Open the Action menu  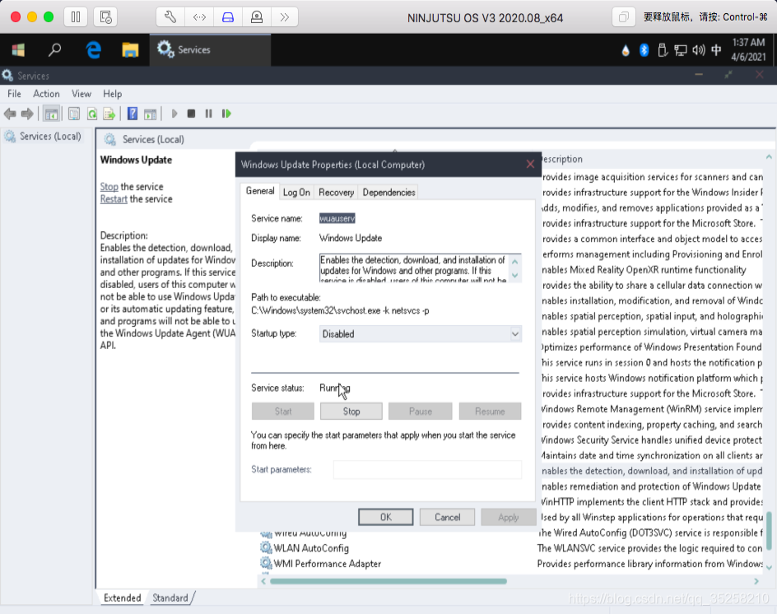[x=46, y=94]
